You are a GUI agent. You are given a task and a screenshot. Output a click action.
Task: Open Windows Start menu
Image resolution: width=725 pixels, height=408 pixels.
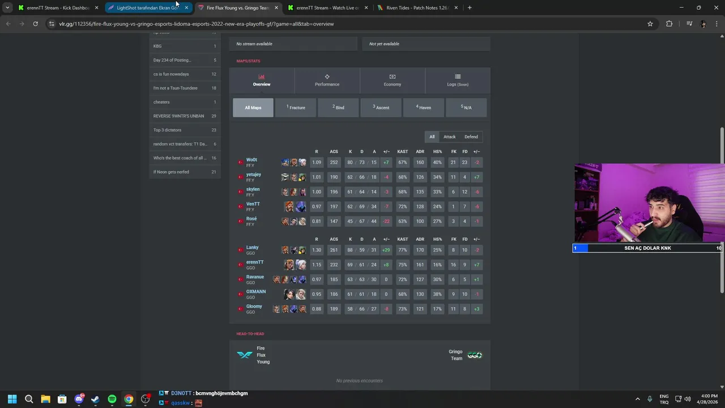pyautogui.click(x=12, y=399)
